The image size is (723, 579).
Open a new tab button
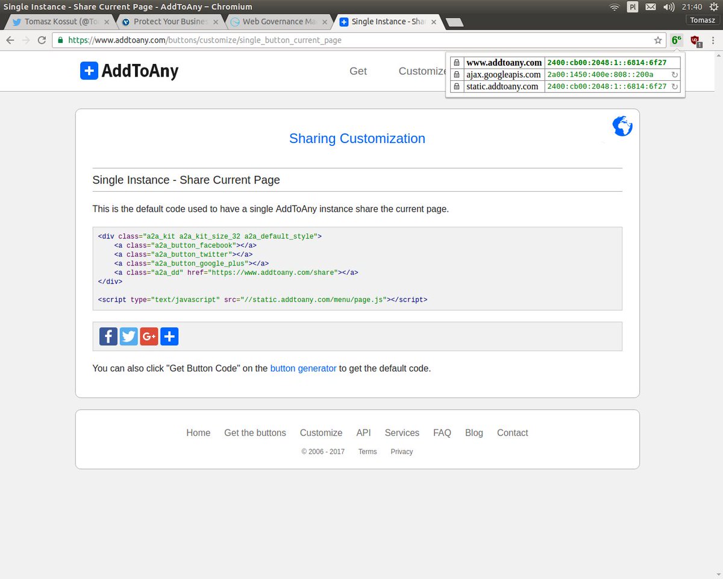pyautogui.click(x=455, y=22)
